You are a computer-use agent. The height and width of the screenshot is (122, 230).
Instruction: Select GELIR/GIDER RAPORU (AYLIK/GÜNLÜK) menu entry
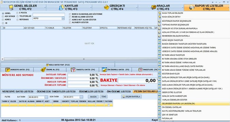coord(194,104)
